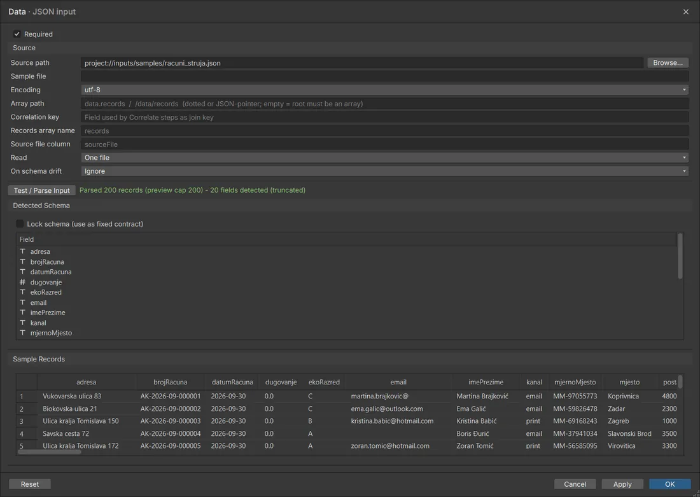Click the Detected Schema vertical scrollbar

coord(680,256)
